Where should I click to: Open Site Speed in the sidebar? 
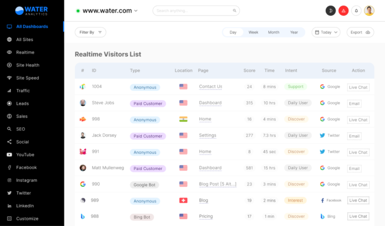(x=27, y=78)
